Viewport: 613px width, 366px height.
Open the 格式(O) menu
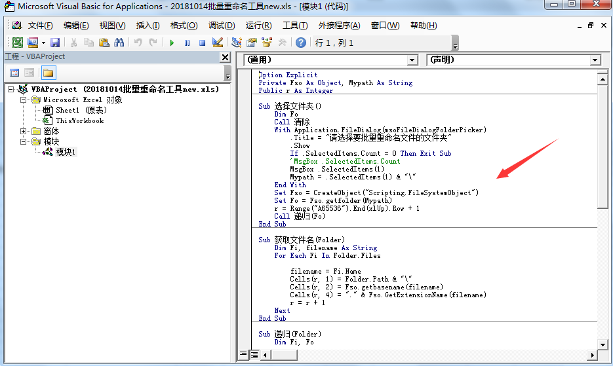(x=184, y=26)
